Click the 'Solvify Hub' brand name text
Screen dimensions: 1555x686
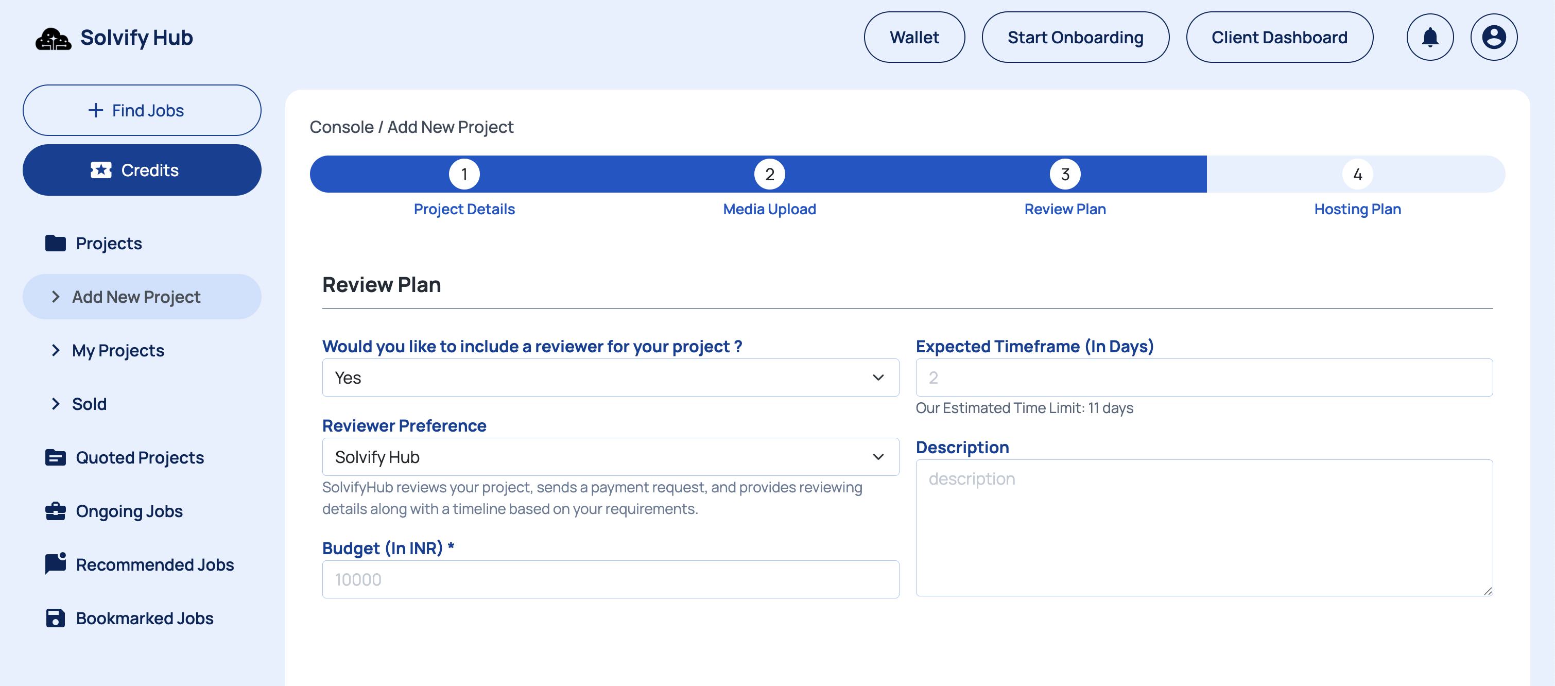coord(136,38)
